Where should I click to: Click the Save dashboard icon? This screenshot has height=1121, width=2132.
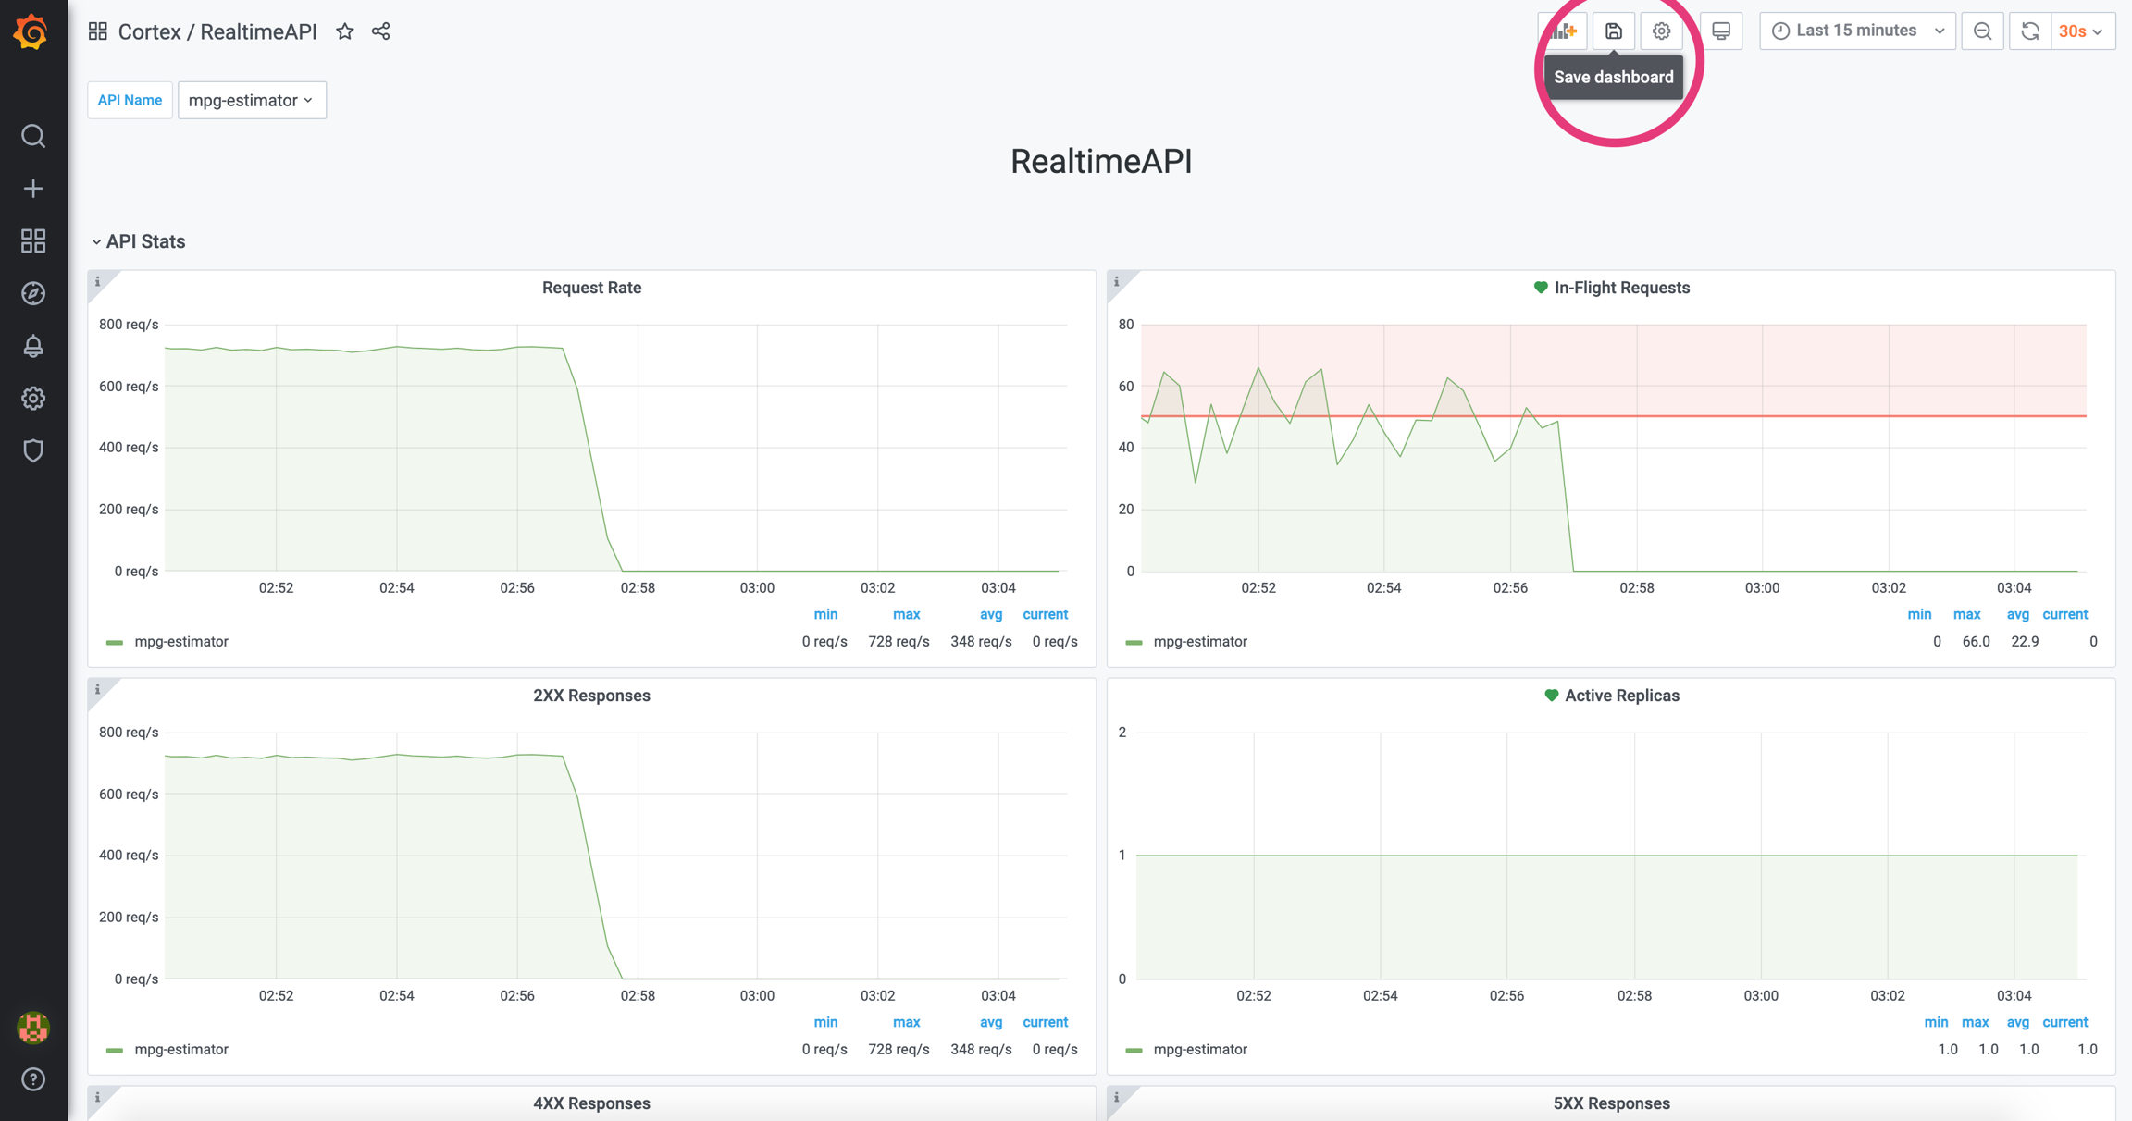point(1613,31)
